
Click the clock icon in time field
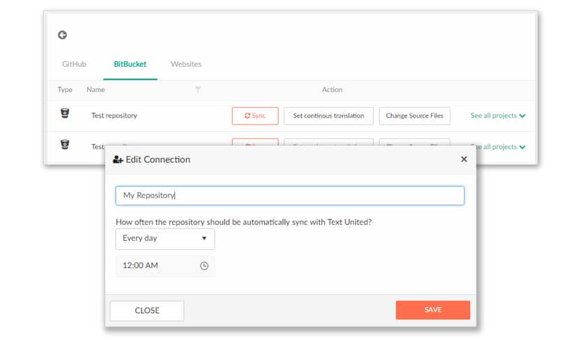pos(204,266)
